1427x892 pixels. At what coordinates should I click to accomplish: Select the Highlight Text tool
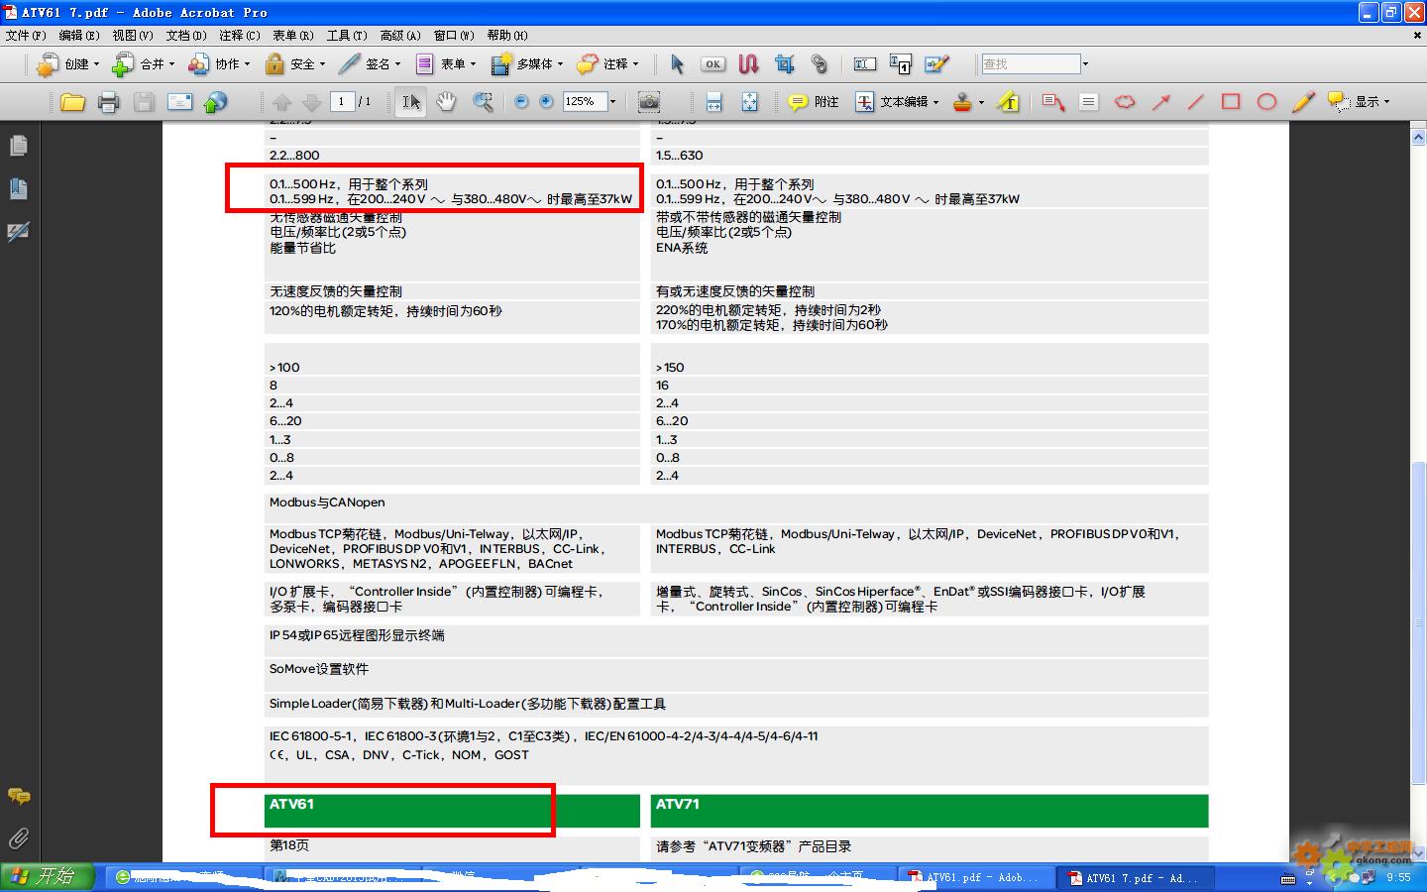[x=1009, y=102]
